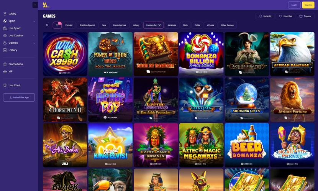The image size is (318, 191).
Task: Expand the Live Casino submenu chevron
Action: click(x=34, y=36)
